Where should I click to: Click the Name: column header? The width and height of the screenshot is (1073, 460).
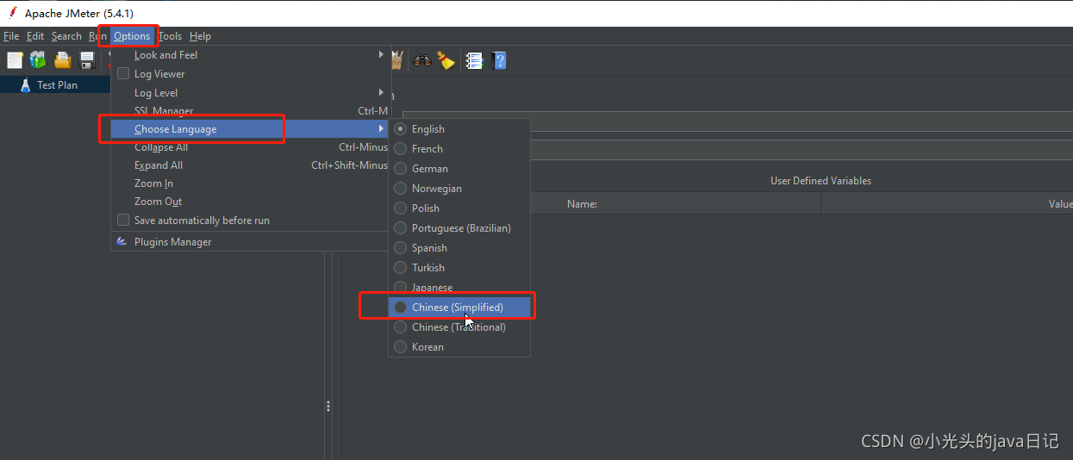(x=582, y=204)
